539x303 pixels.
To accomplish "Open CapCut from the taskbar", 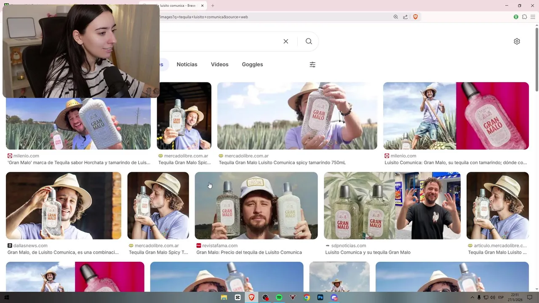I will pos(238,298).
